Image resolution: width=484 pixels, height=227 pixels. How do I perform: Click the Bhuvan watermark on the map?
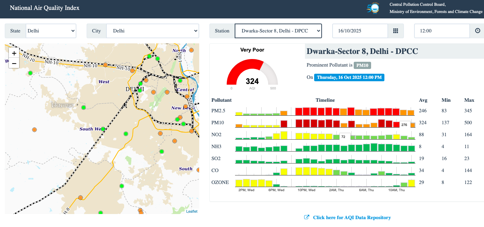click(63, 106)
